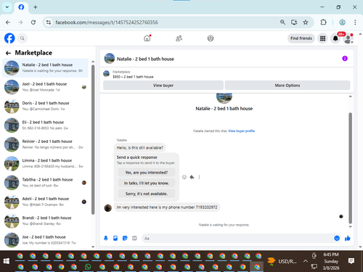The width and height of the screenshot is (363, 272).
Task: Bookmark this page with the star
Action: pyautogui.click(x=306, y=22)
